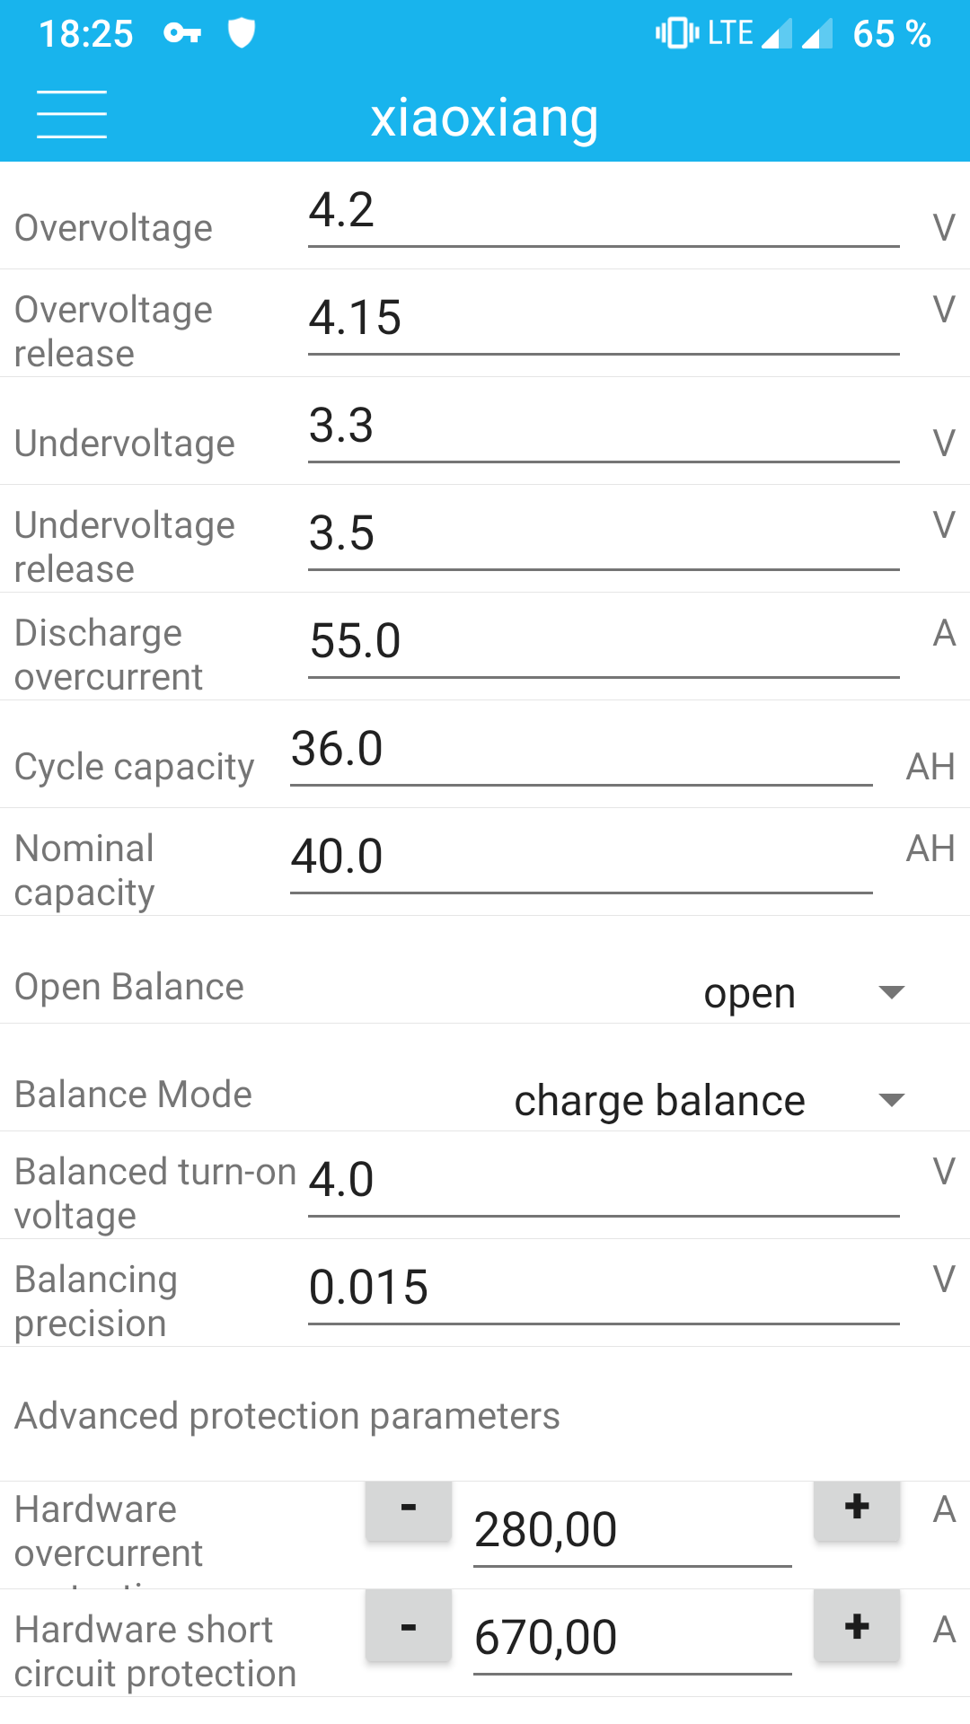Edit the Discharge overcurrent 55.0 field
This screenshot has width=970, height=1724.
(x=603, y=644)
